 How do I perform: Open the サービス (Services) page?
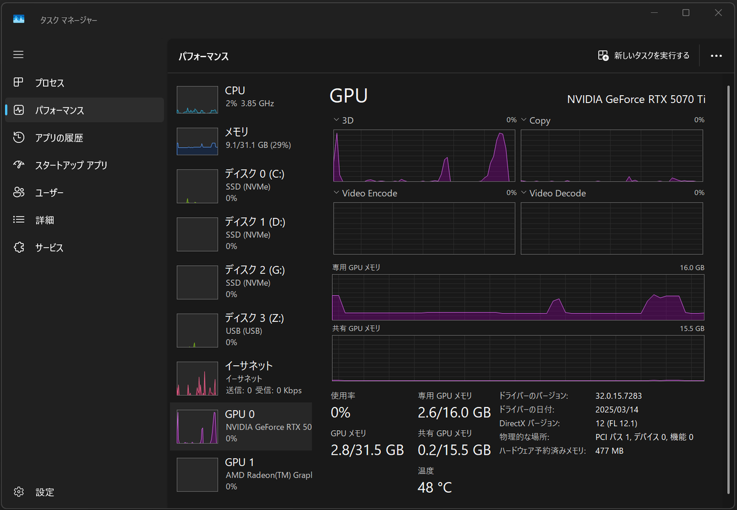49,247
